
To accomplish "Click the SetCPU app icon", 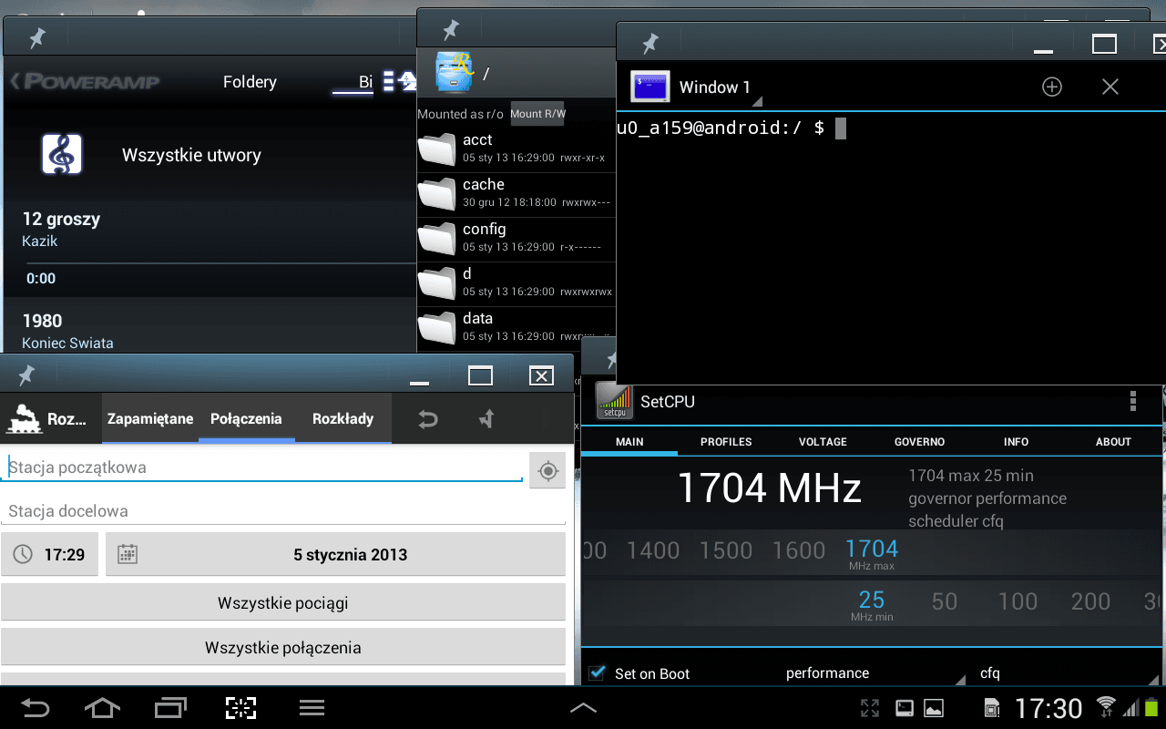I will tap(615, 401).
